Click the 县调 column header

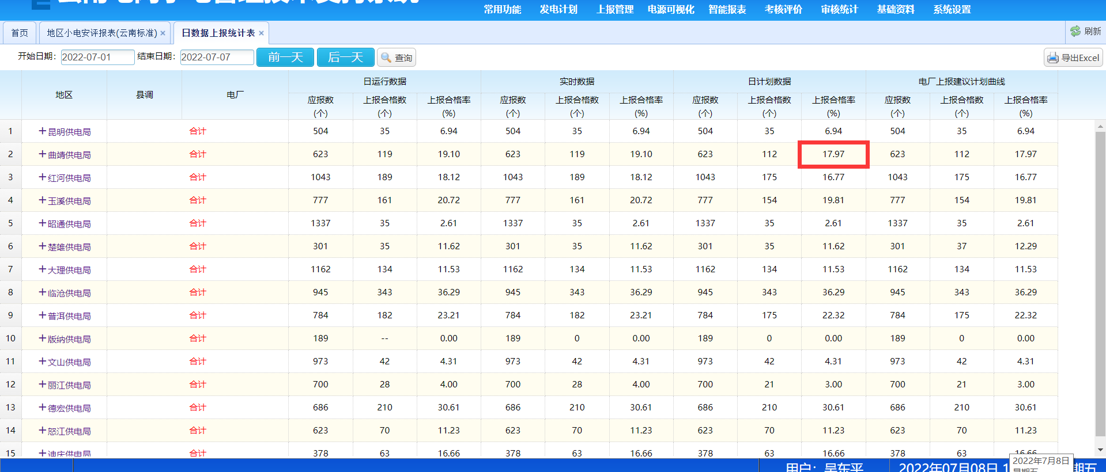click(145, 95)
